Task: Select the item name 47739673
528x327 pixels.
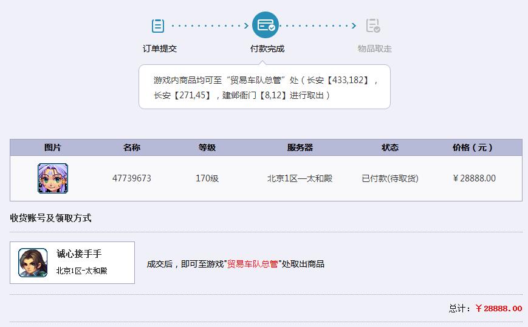Action: [132, 178]
